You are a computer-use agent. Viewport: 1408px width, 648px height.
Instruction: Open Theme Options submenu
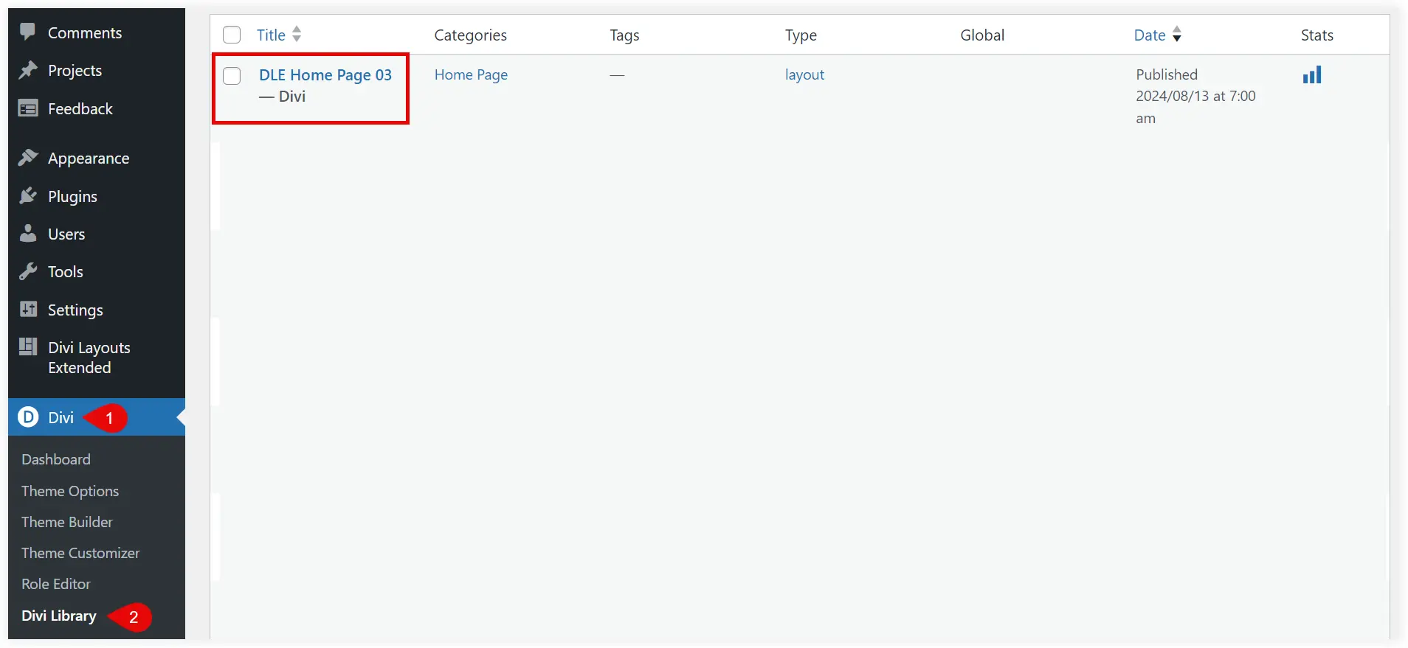70,491
